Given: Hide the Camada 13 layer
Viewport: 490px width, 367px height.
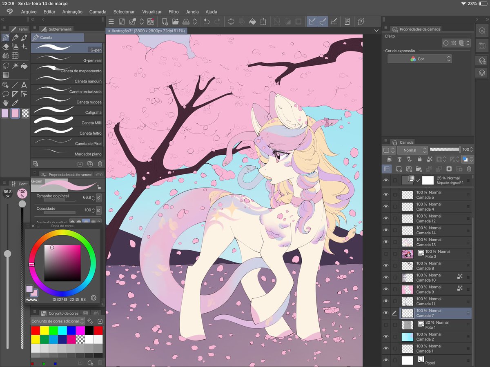Looking at the screenshot, I should click(386, 242).
